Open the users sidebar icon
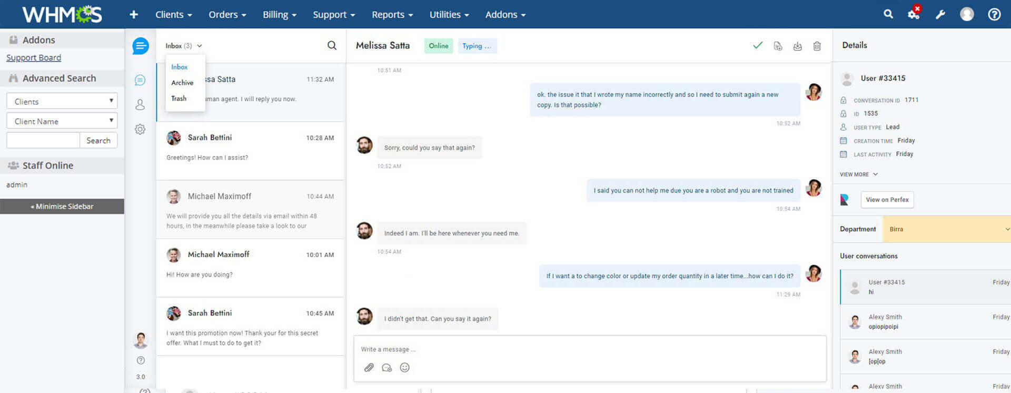 140,105
